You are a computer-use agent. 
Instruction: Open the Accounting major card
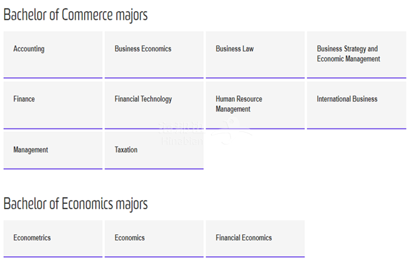(53, 54)
